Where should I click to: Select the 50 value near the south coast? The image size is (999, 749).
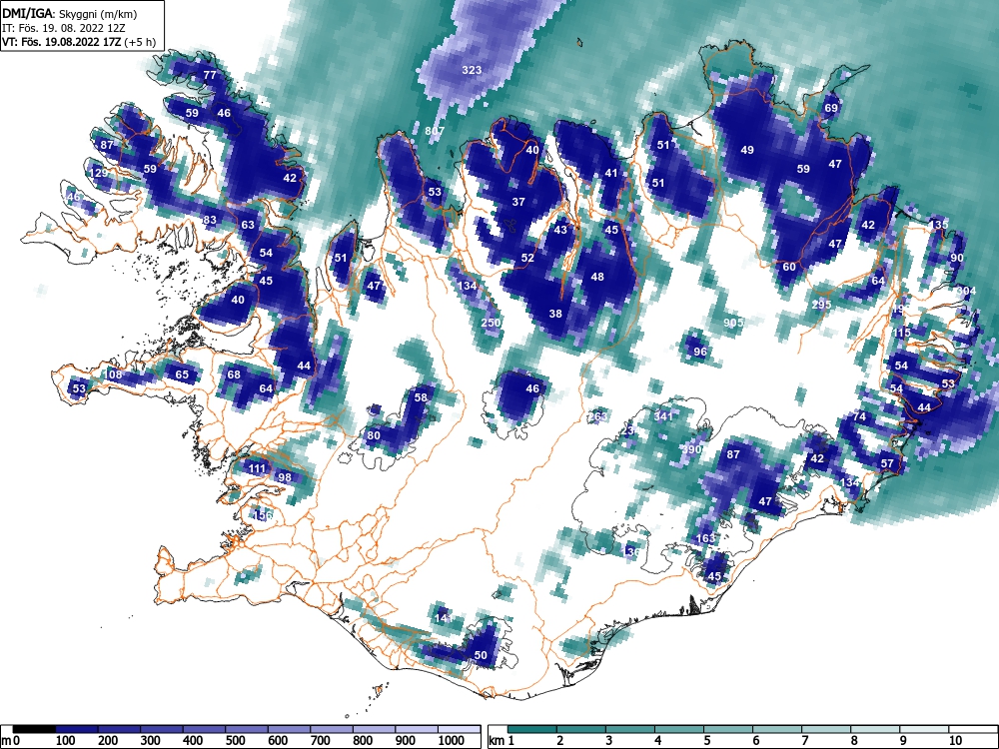[x=482, y=655]
